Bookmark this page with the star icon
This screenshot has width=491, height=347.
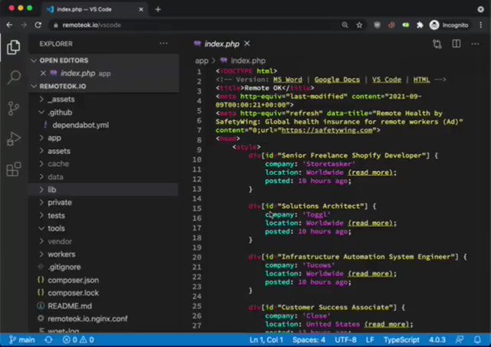click(x=359, y=25)
